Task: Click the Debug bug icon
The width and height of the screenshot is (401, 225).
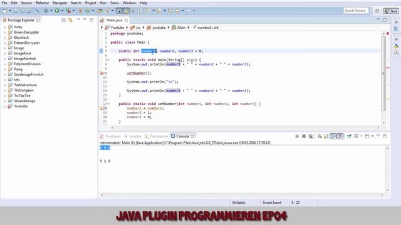Action: coord(46,11)
